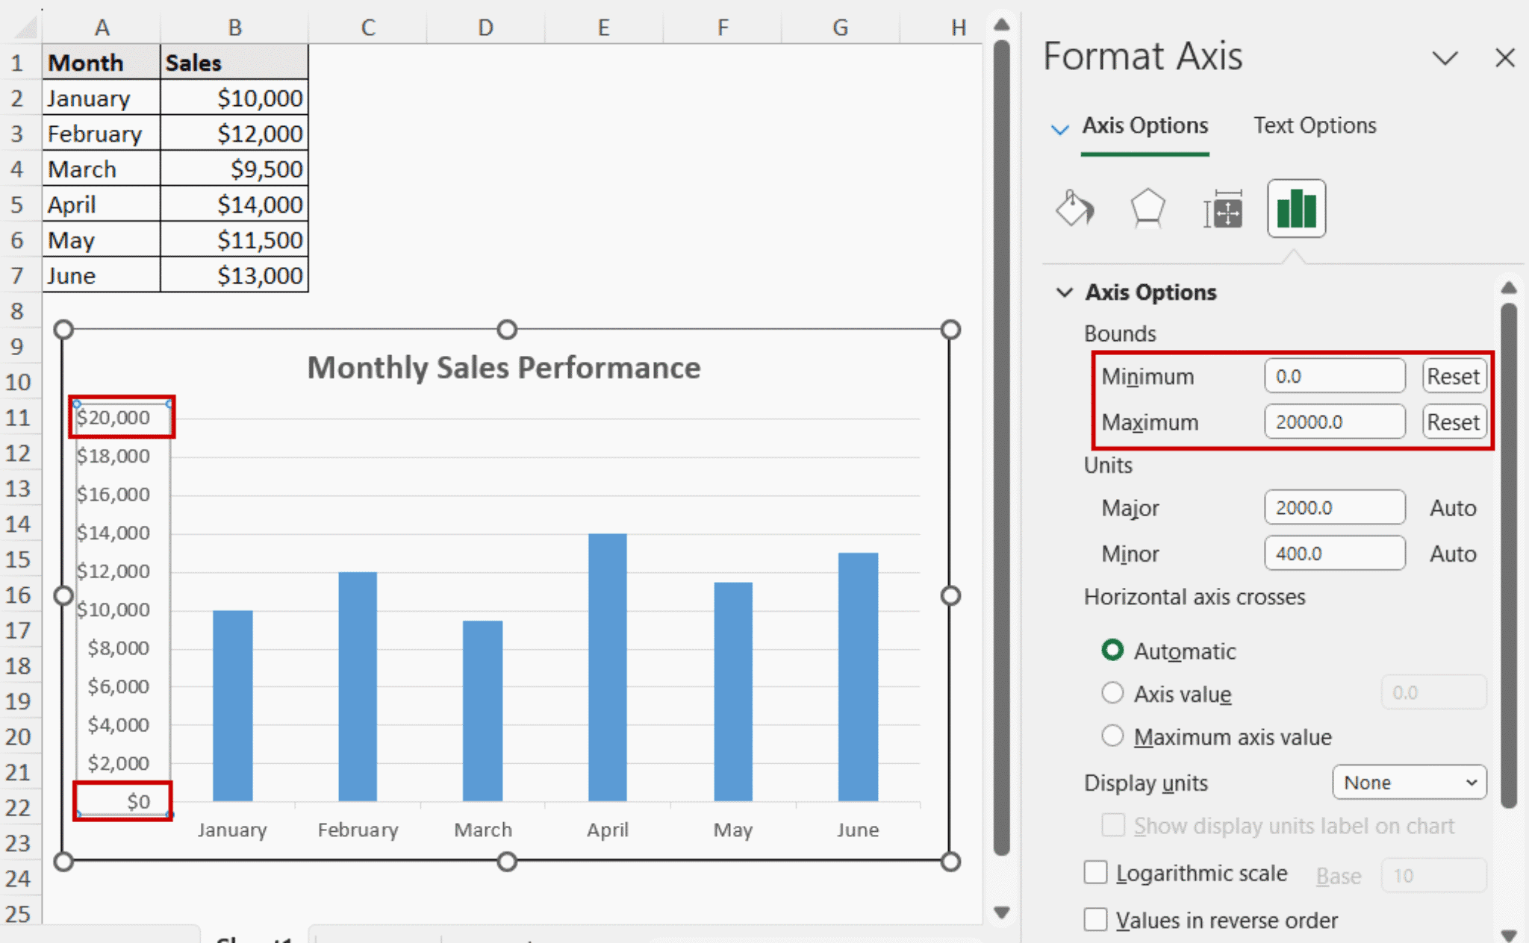Click the June bar in the chart

(858, 677)
